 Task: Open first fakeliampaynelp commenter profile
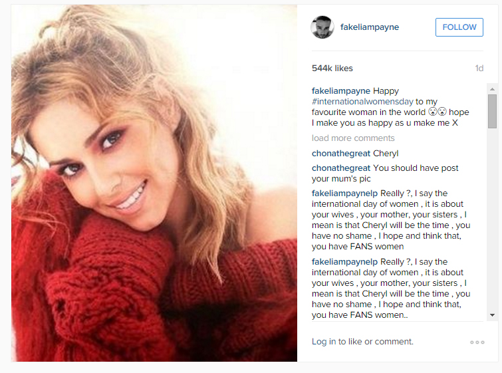pyautogui.click(x=344, y=193)
